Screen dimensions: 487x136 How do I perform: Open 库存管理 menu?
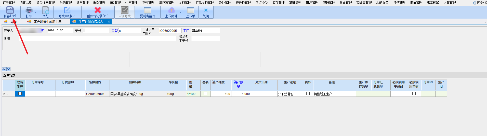[279, 3]
